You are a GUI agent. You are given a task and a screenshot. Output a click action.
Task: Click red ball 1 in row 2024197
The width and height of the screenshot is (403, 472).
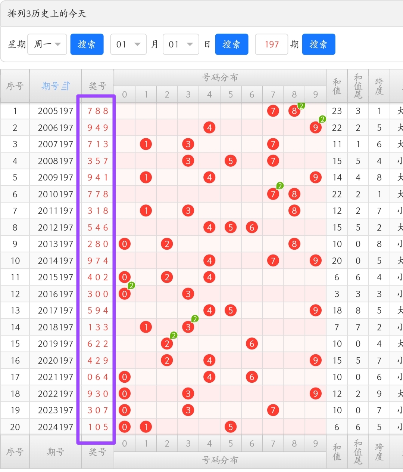tap(146, 427)
